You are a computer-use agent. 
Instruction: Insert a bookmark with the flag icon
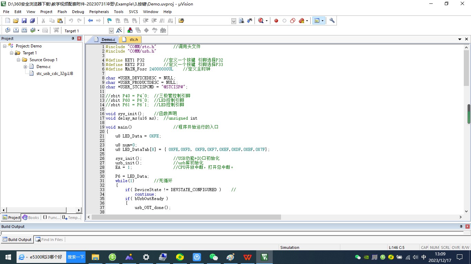pyautogui.click(x=109, y=21)
